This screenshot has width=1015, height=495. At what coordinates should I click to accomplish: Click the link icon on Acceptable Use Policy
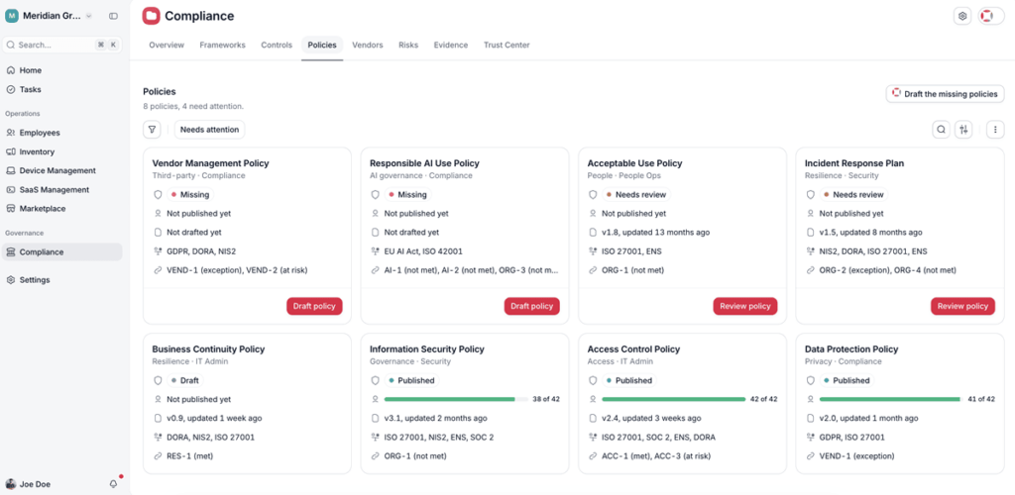coord(593,270)
